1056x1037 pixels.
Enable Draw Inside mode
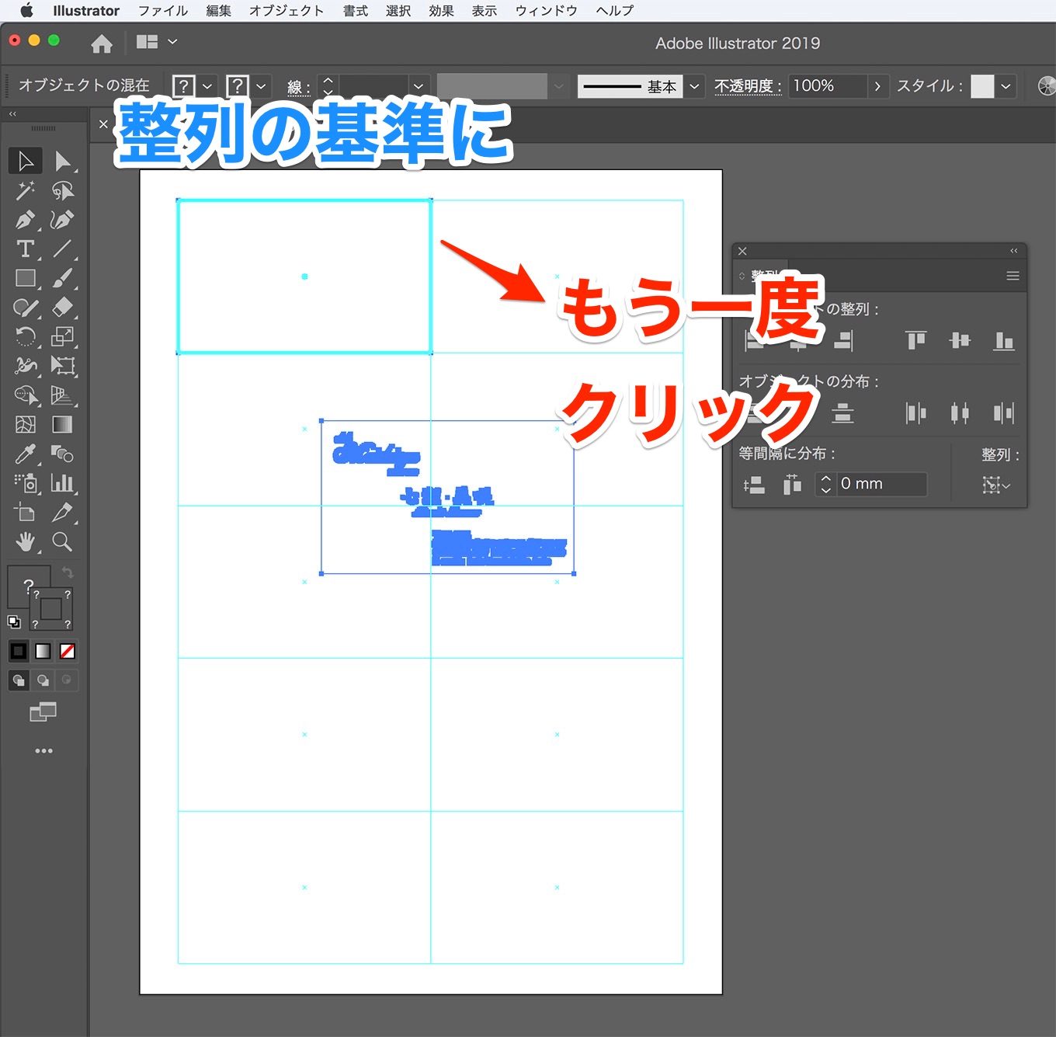coord(67,680)
